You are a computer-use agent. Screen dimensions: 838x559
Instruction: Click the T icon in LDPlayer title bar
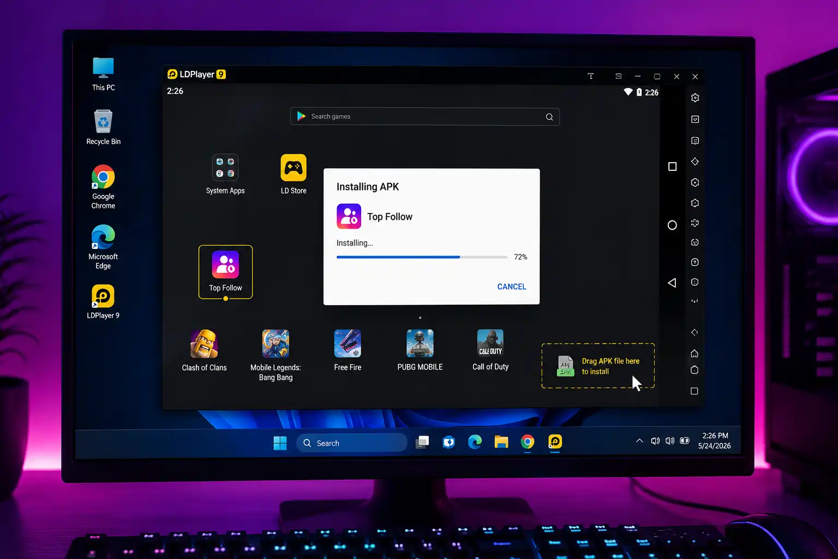click(x=590, y=76)
